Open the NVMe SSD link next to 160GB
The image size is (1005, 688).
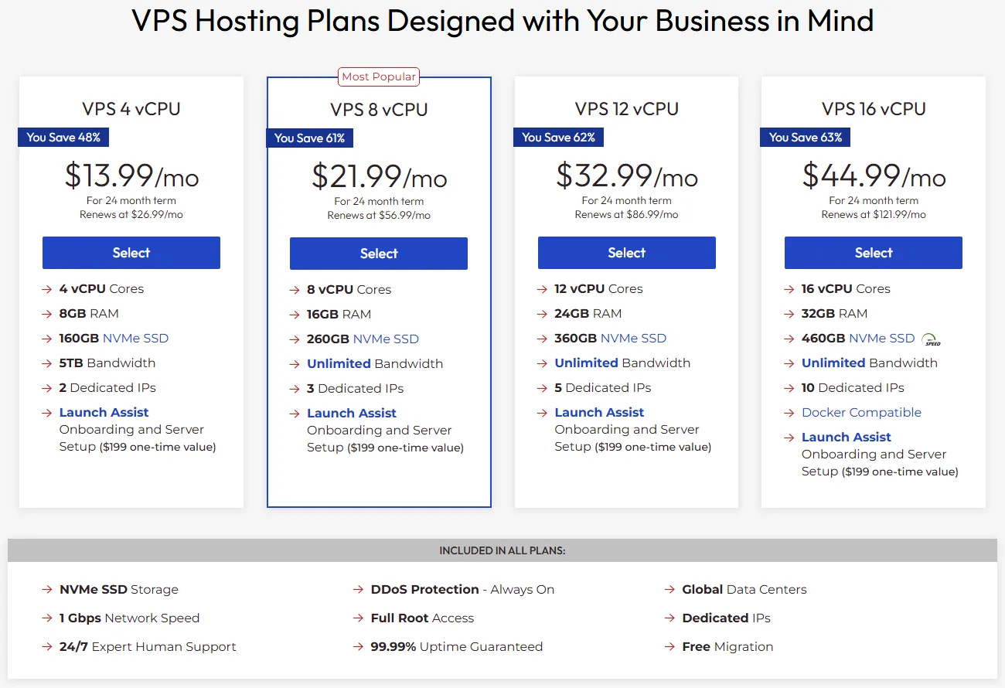[x=135, y=339]
